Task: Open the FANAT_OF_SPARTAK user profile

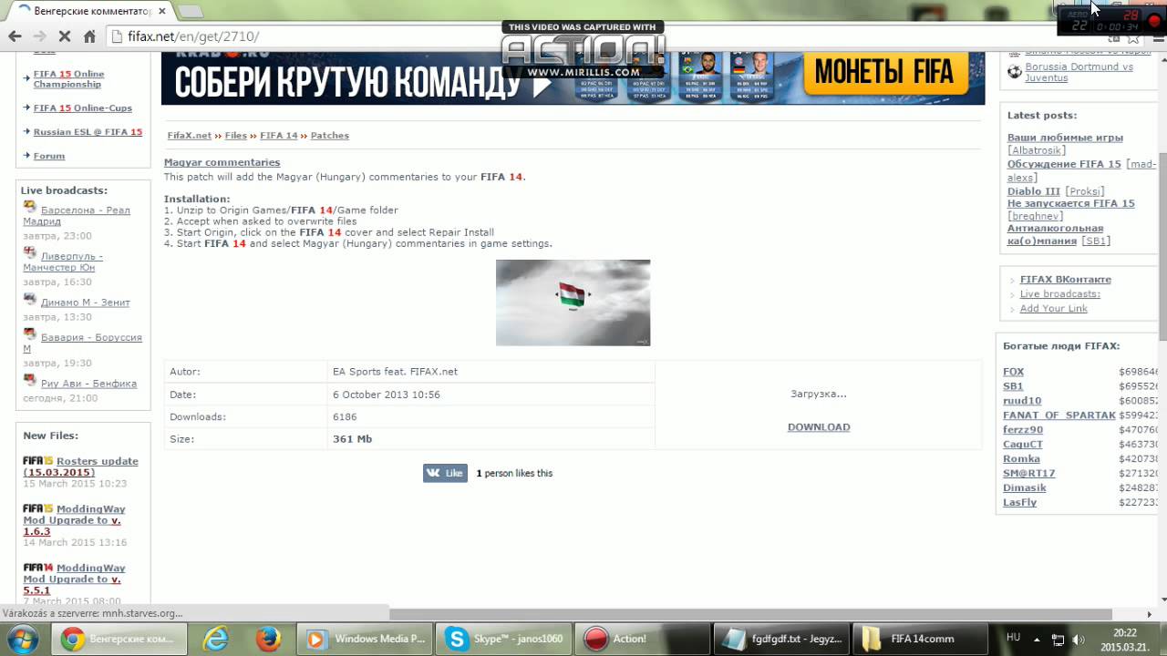Action: [x=1059, y=415]
